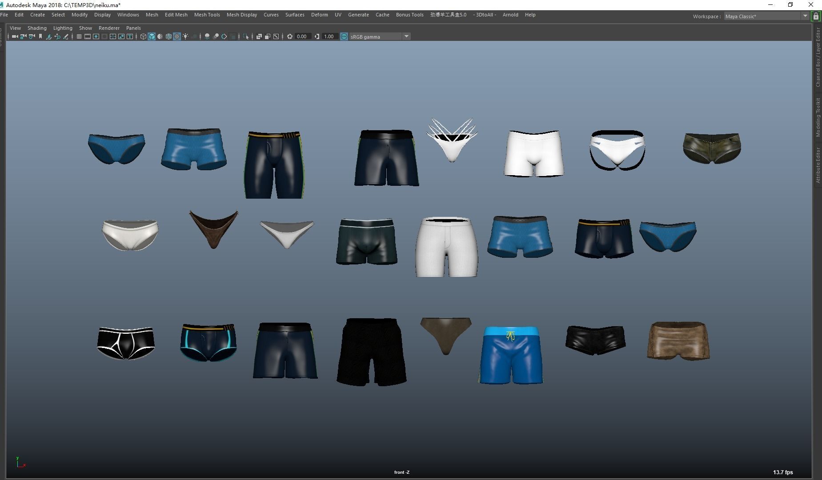
Task: Open Camera Attributes from panel toolbar
Action: [x=32, y=36]
